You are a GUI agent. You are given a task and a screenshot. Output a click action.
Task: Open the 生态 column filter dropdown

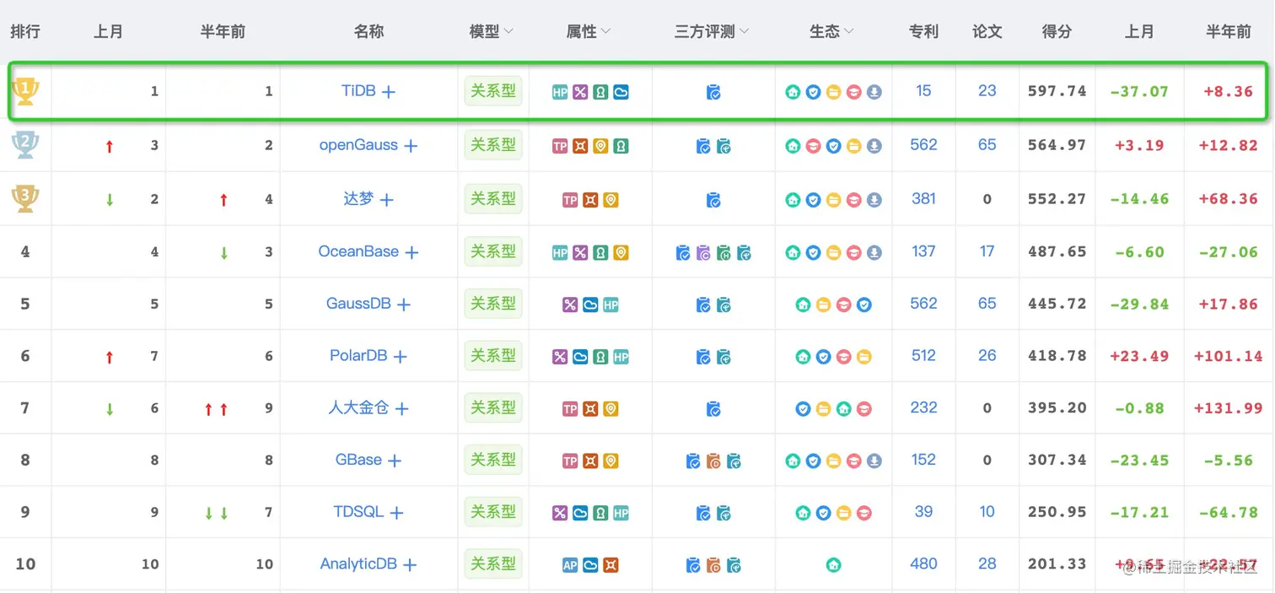point(848,31)
